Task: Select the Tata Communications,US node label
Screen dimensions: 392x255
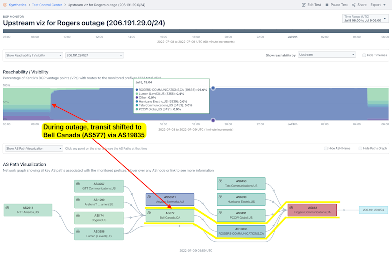Action: click(x=241, y=186)
